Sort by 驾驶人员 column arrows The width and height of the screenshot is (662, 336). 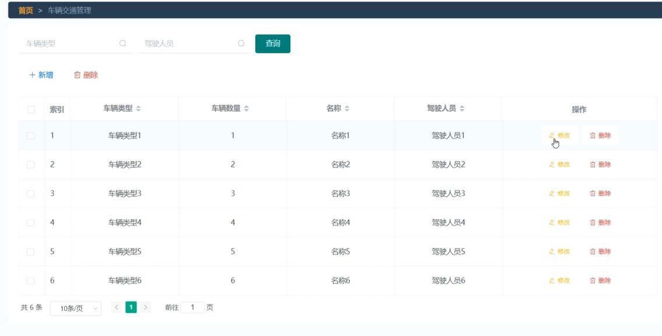pos(462,109)
